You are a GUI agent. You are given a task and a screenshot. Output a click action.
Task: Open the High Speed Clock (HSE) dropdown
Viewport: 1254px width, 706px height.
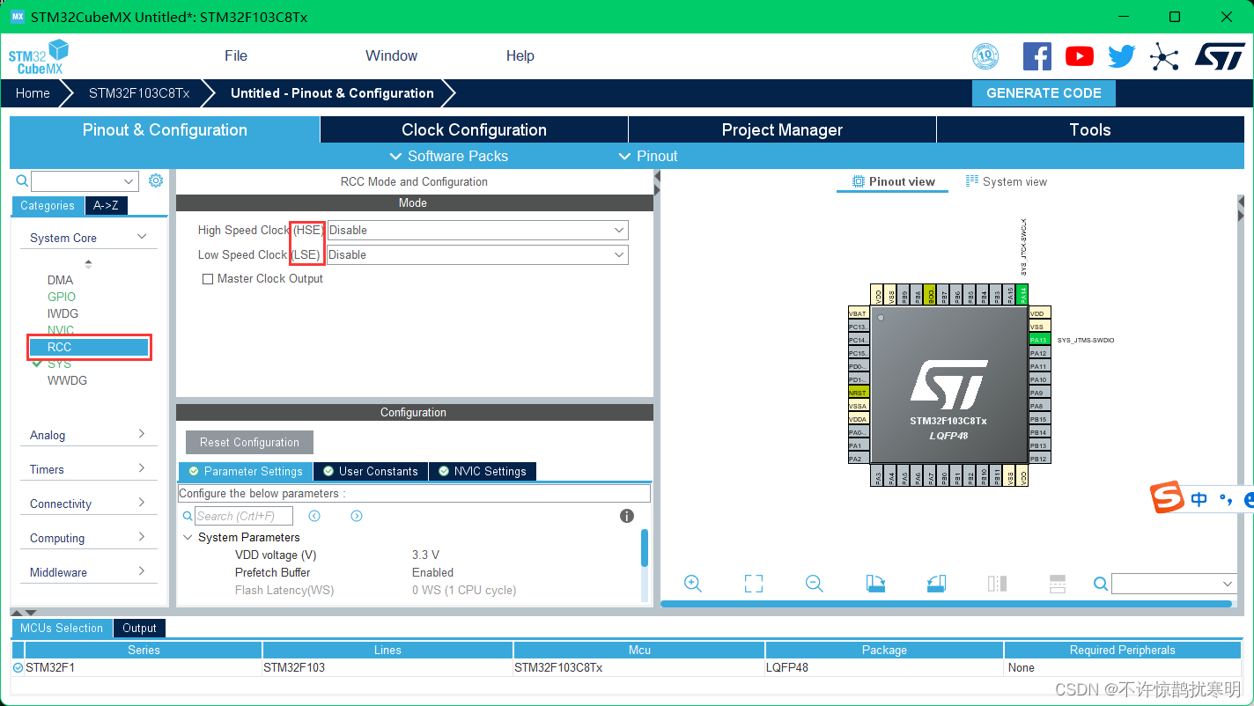pyautogui.click(x=477, y=230)
